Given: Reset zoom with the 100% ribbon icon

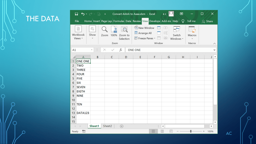Looking at the screenshot, I should [114, 29].
